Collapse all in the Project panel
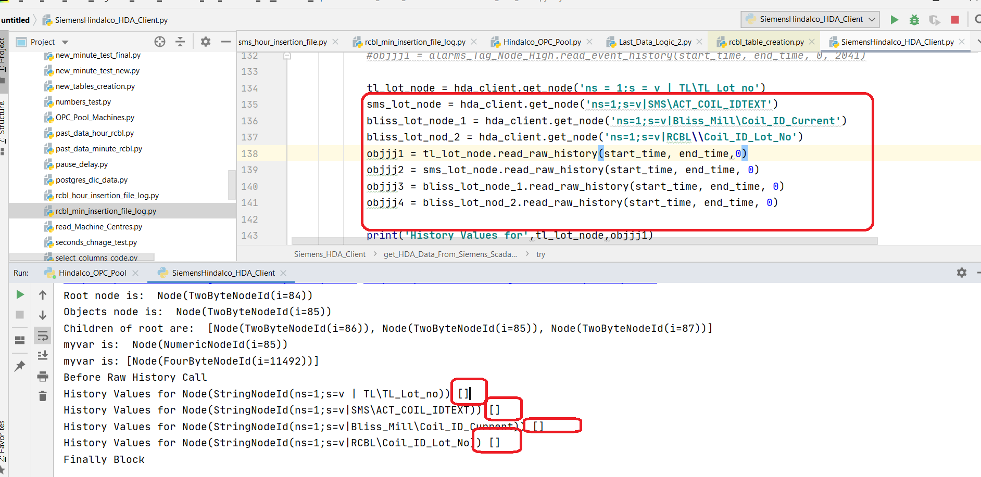The width and height of the screenshot is (981, 477). pos(180,42)
